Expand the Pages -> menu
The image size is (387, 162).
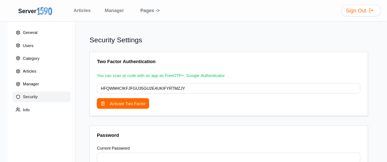click(x=150, y=11)
